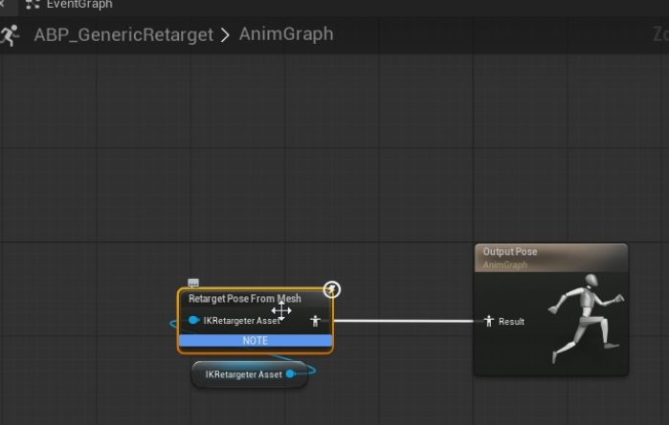Viewport: 669px width, 425px height.
Task: Click the zoom level label at top right
Action: click(x=659, y=35)
